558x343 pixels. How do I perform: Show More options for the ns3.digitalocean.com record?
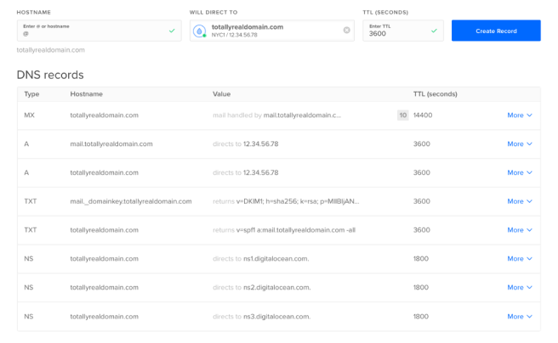(x=519, y=317)
